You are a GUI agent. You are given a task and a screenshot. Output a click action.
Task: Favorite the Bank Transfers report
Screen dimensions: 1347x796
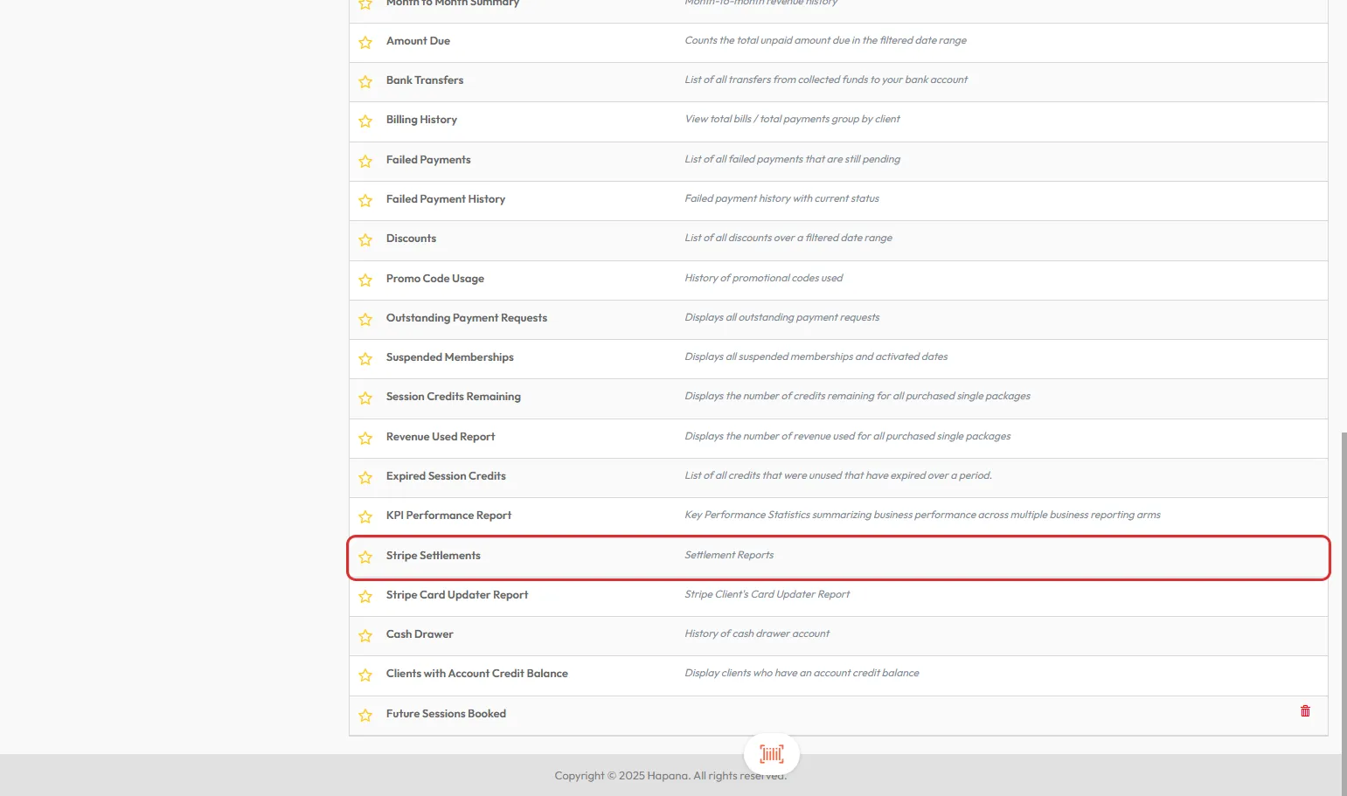coord(365,81)
